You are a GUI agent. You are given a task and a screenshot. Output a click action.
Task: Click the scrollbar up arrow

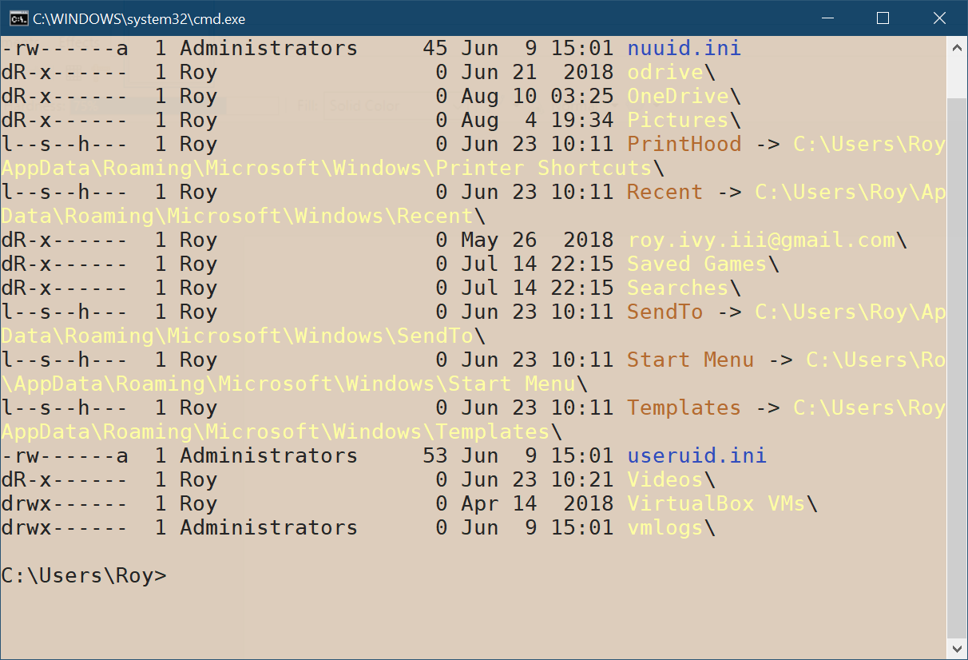point(958,46)
